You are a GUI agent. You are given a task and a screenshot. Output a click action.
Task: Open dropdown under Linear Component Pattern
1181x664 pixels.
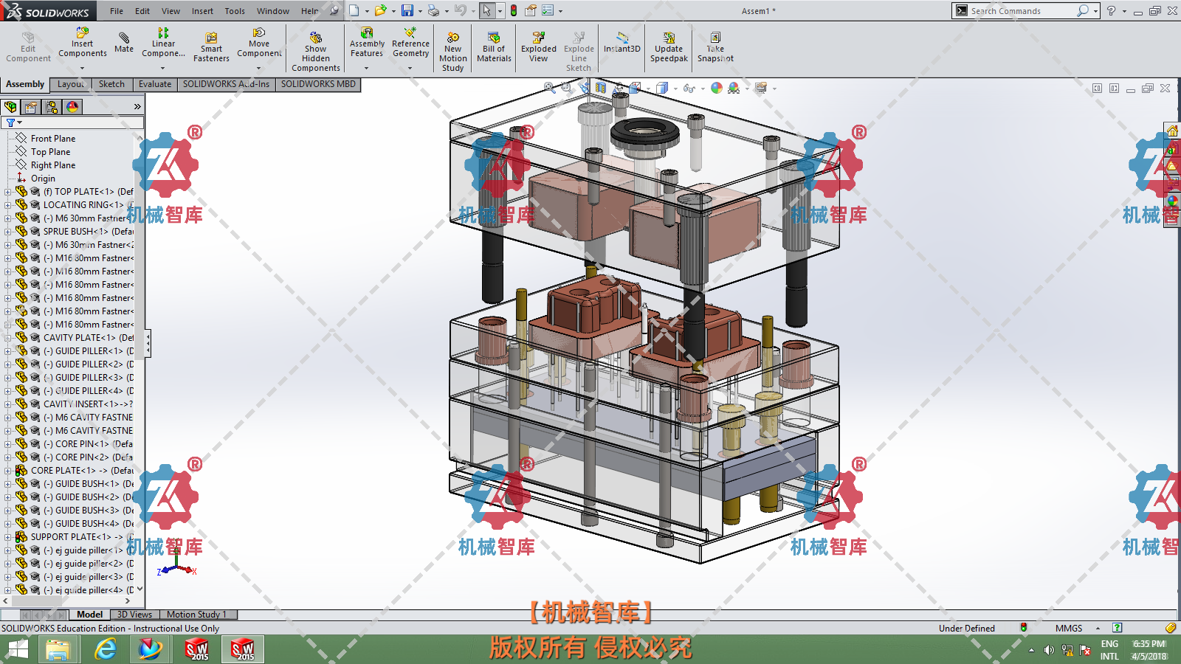(162, 68)
